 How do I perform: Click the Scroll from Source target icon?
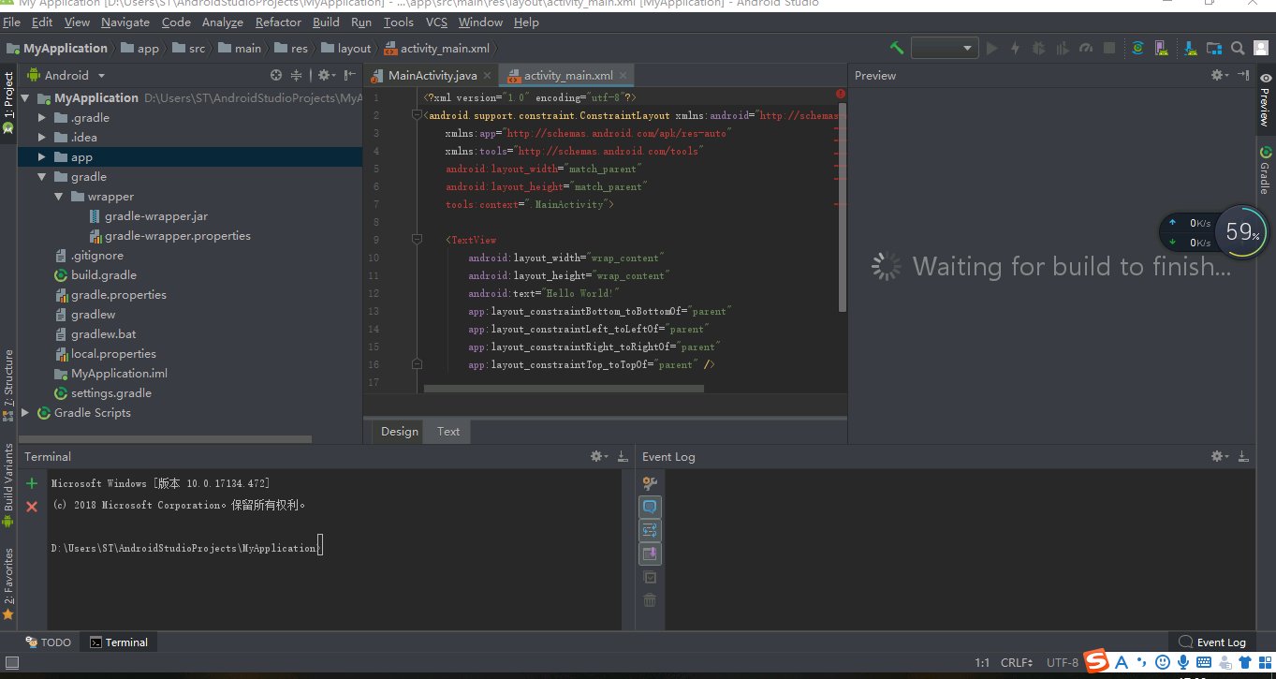point(276,75)
